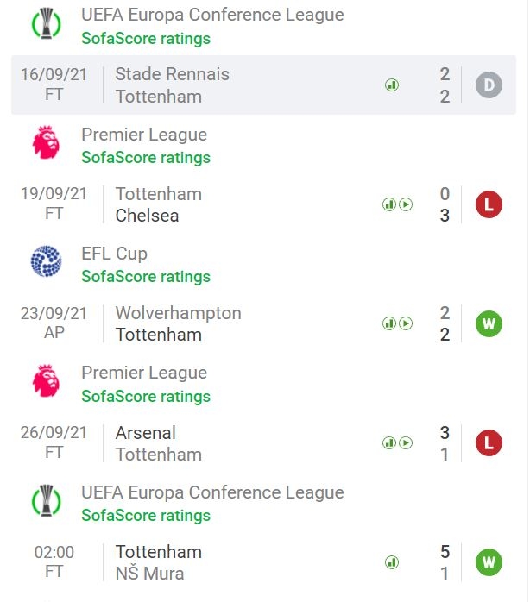
Task: Click the first Premier League lion logo
Action: point(46,142)
